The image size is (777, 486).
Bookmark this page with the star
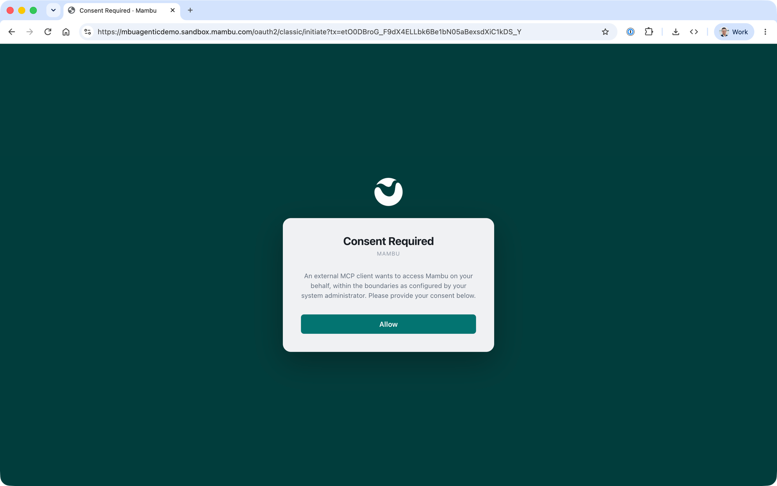tap(605, 32)
